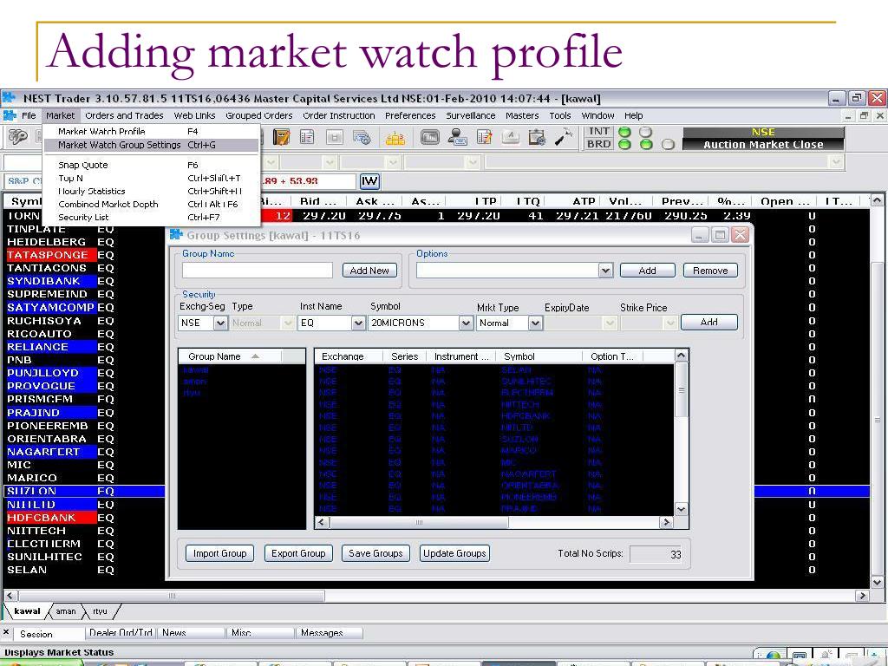Select the aman group in Group Name list
This screenshot has width=888, height=666.
[x=195, y=382]
